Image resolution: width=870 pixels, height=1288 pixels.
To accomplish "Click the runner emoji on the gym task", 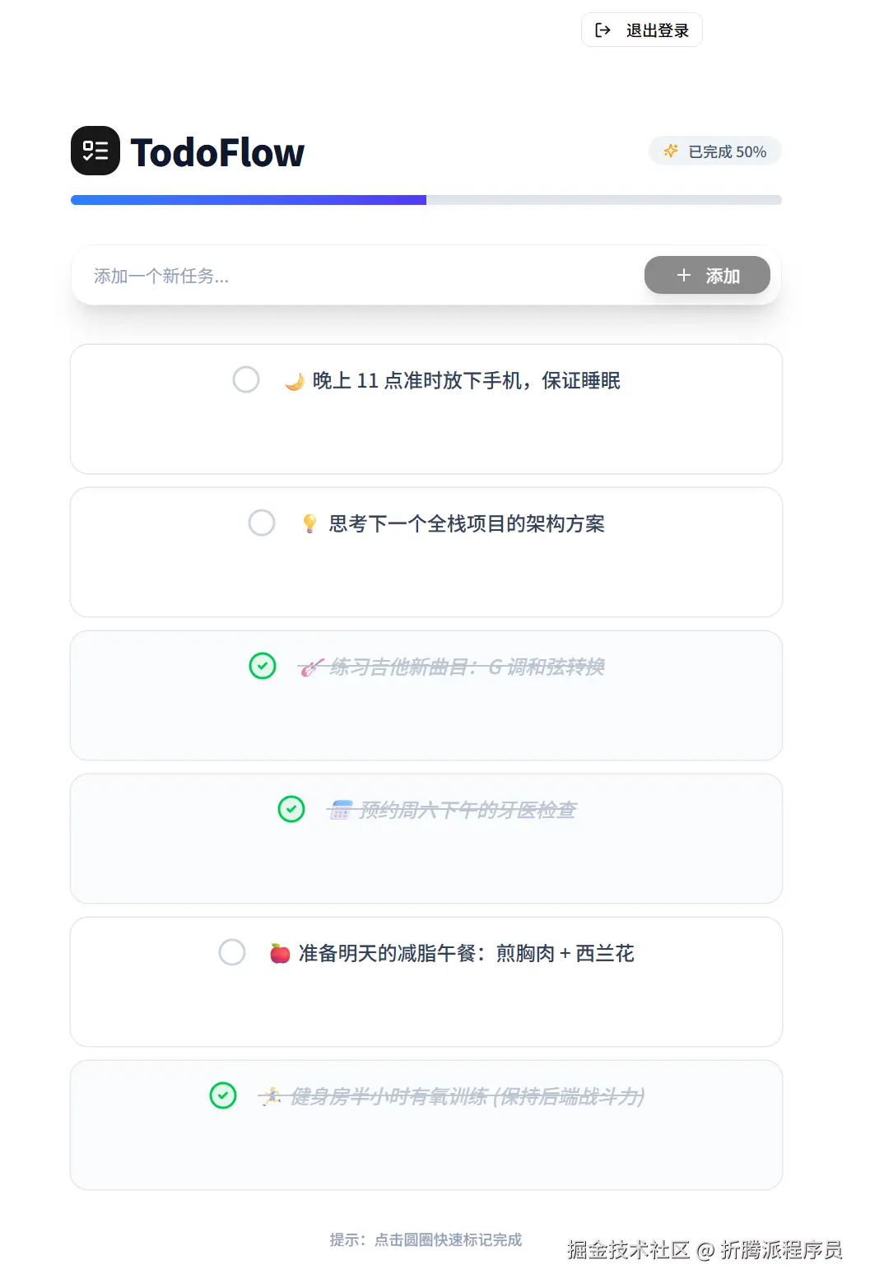I will coord(270,1095).
